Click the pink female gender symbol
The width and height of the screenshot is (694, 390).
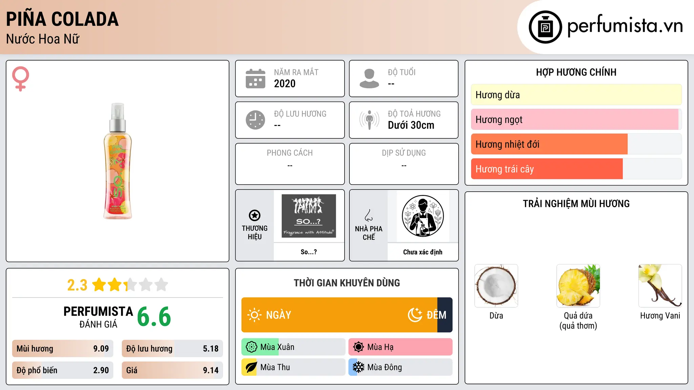tap(21, 79)
